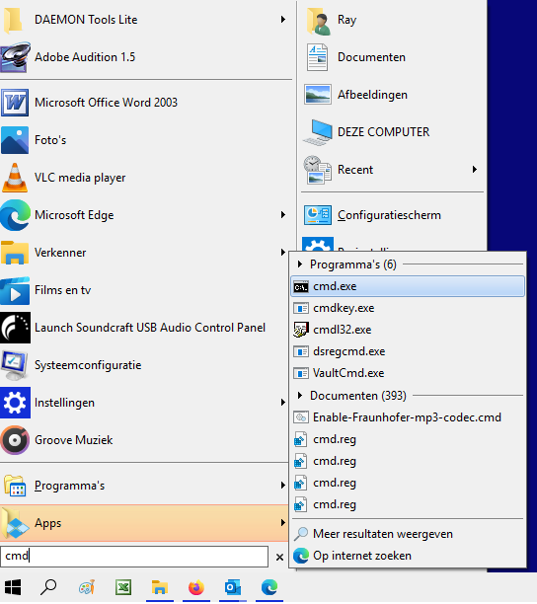Click the cmdl32.exe icon
This screenshot has width=537, height=604.
pyautogui.click(x=301, y=330)
